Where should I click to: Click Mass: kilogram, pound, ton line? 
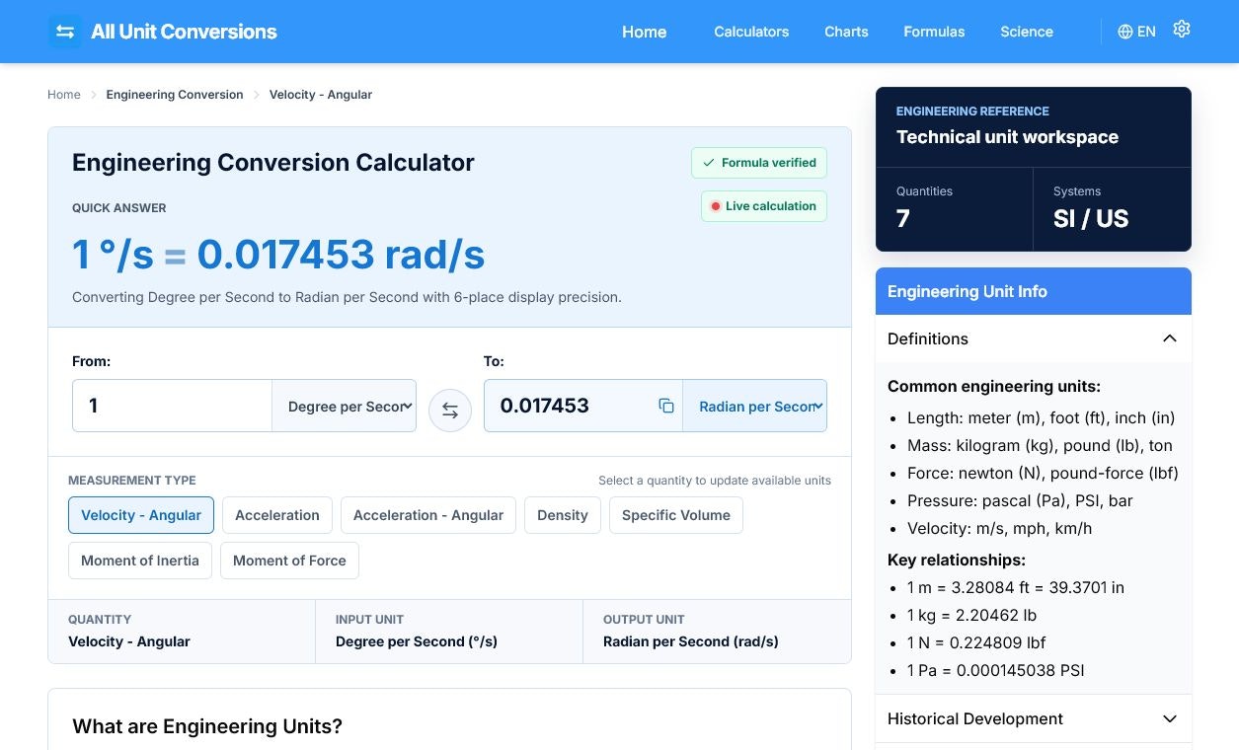click(1040, 445)
